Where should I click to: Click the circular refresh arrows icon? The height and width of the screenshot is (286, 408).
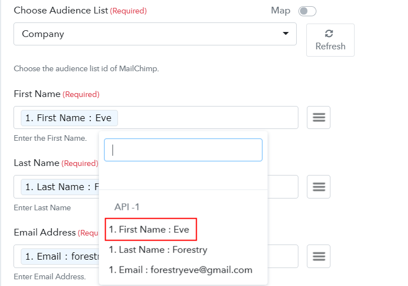(330, 34)
